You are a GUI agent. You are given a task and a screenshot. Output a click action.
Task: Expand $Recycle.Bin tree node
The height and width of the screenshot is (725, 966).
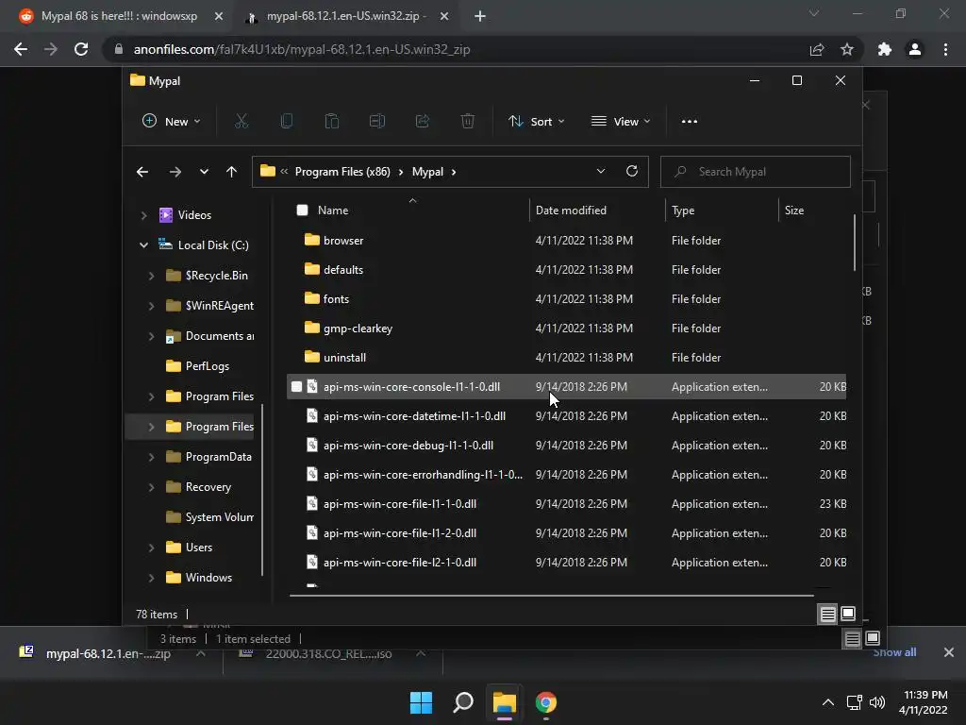click(152, 276)
